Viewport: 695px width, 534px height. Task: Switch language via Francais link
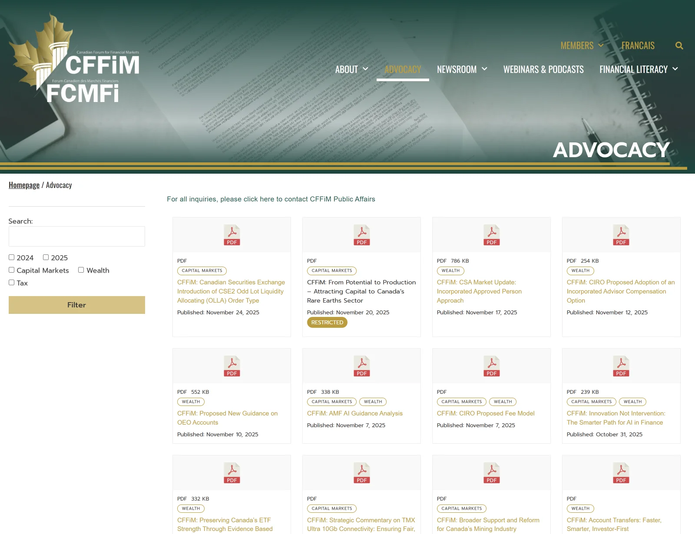[638, 46]
